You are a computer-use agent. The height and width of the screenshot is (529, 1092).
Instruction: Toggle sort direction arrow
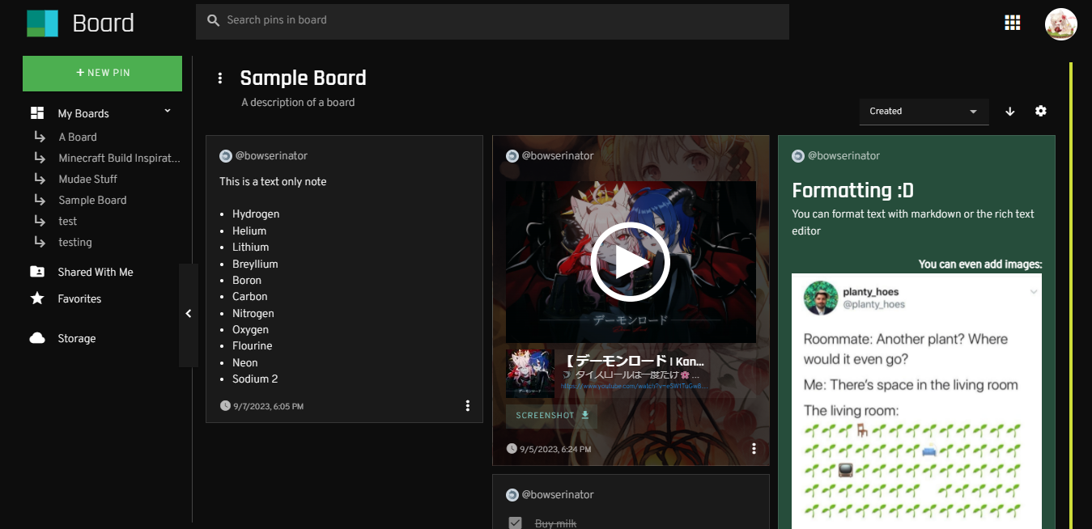[x=1009, y=112]
